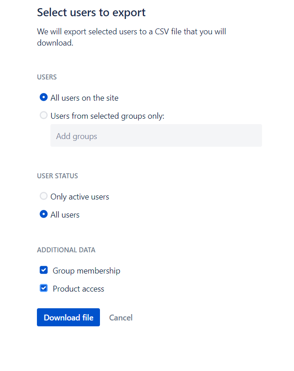
Task: Enable Product access additional data
Action: click(43, 288)
